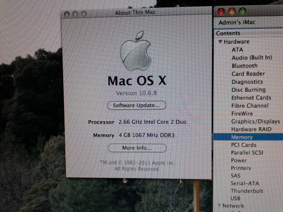This screenshot has width=283, height=212.
Task: Choose Bluetooth in the Contents list
Action: 245,66
